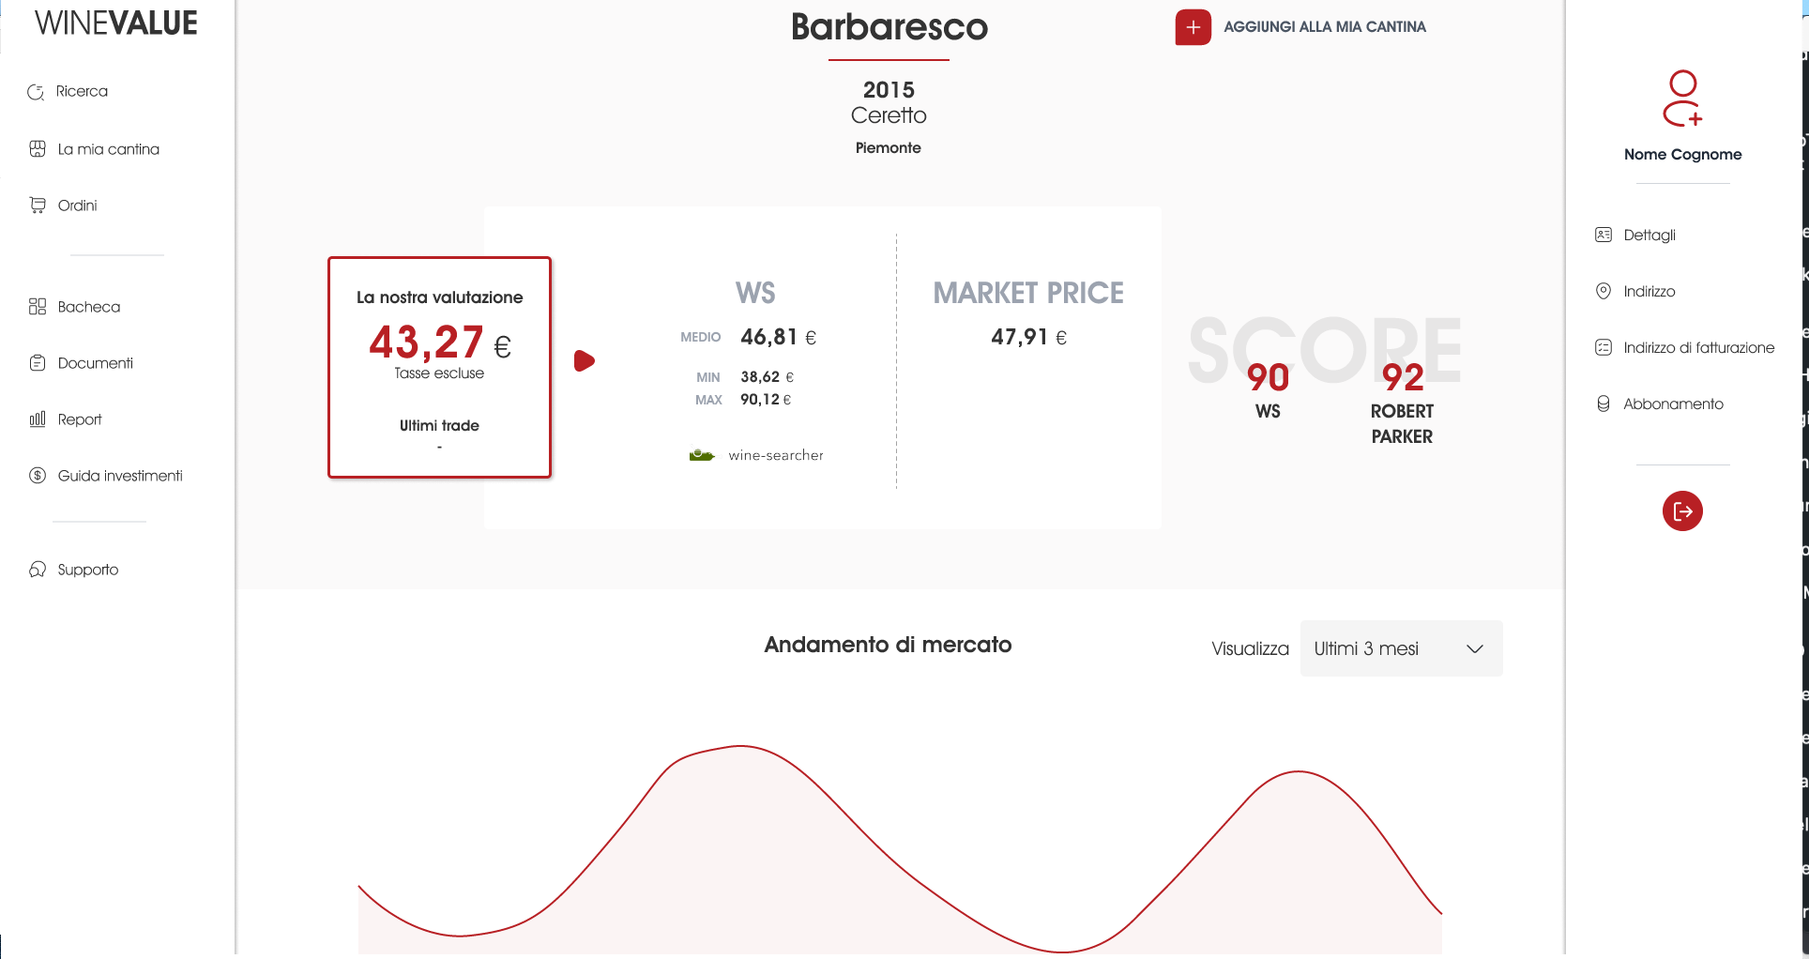Click the market trend chart curve
Image resolution: width=1809 pixels, height=959 pixels.
click(x=900, y=849)
